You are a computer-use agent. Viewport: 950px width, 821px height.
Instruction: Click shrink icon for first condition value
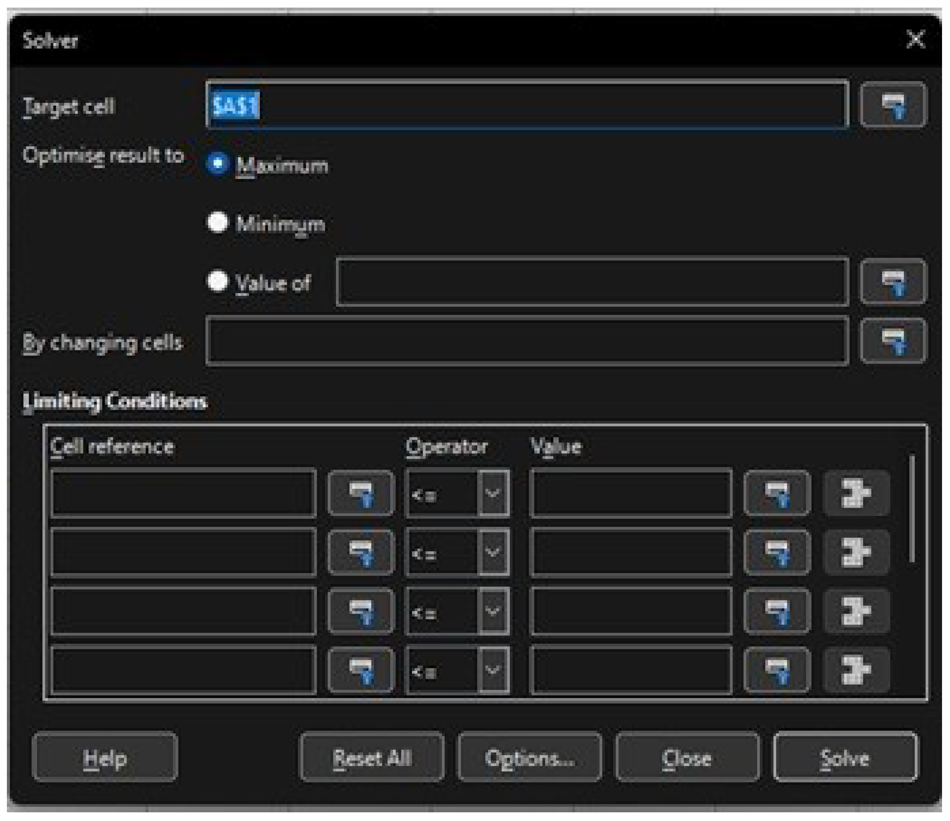pyautogui.click(x=776, y=493)
